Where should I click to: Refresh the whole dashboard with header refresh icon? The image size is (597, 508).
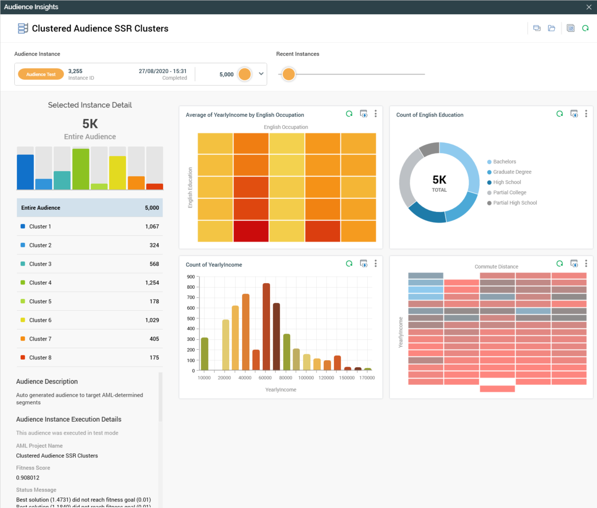(585, 28)
